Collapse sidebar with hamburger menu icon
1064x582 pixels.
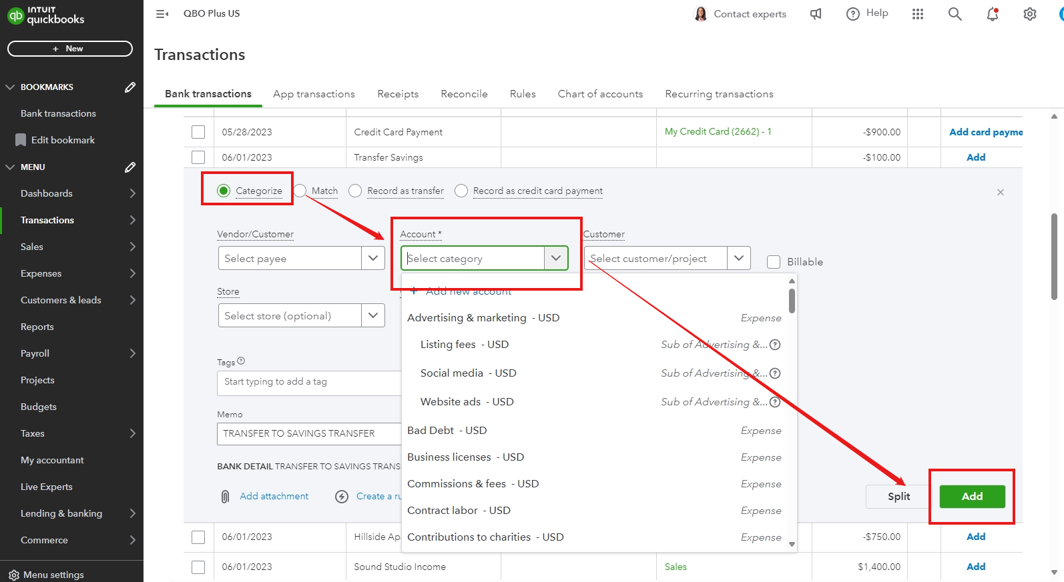pos(162,13)
